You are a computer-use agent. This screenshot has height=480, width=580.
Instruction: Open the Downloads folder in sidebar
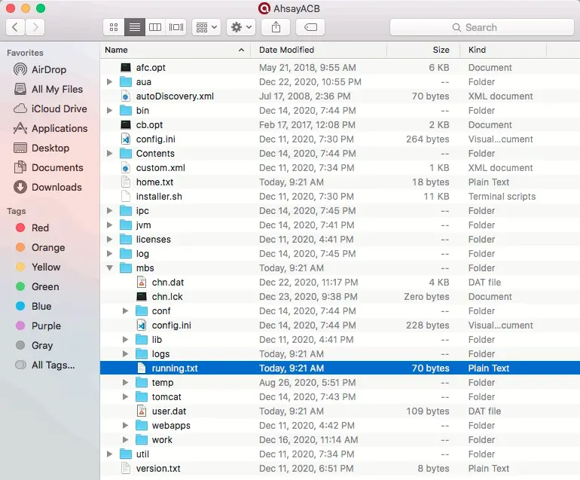(x=56, y=187)
